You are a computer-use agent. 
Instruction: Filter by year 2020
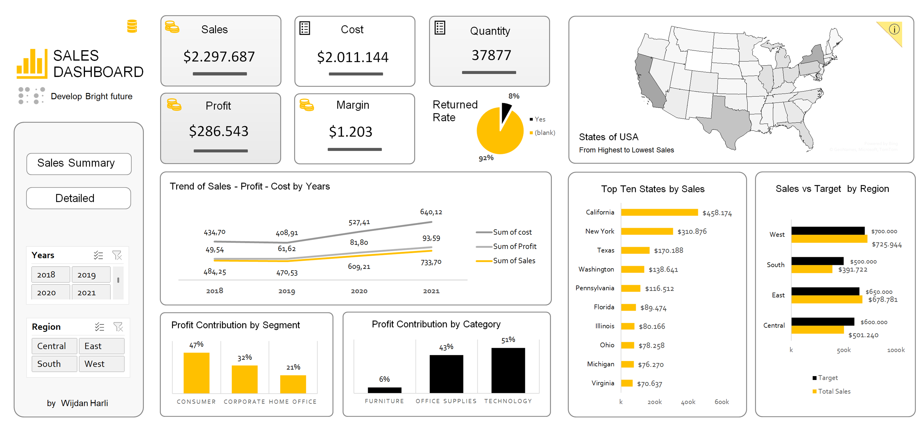click(51, 292)
